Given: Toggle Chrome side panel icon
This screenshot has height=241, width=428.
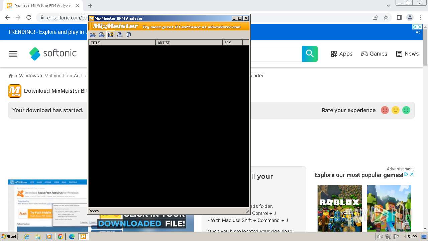Looking at the screenshot, I should 399,17.
